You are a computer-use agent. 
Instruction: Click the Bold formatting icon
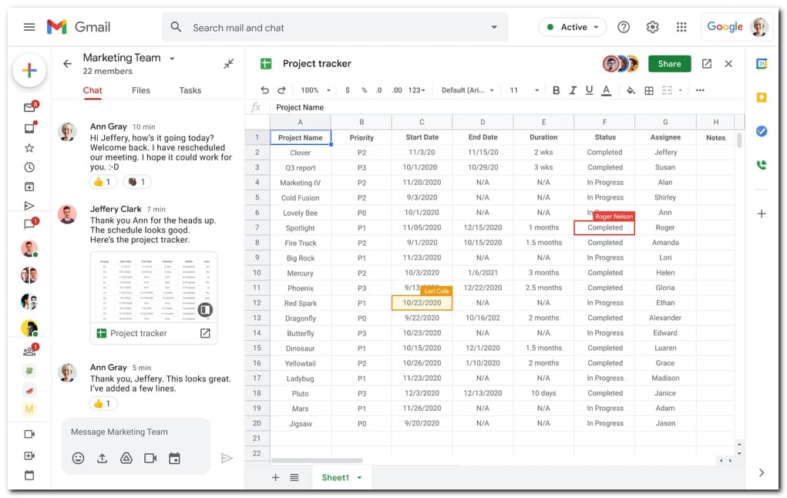(x=556, y=90)
